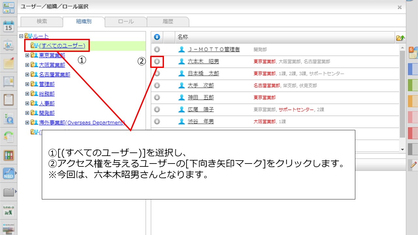Click the down arrow beside 六本木 昭男
Image resolution: width=418 pixels, height=235 pixels.
coord(157,61)
